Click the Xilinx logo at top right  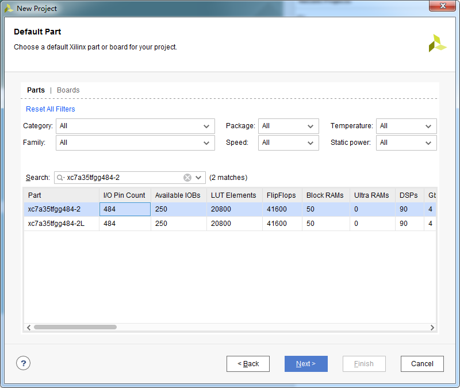437,43
